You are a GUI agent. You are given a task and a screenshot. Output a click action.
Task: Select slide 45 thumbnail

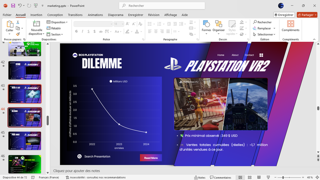pos(25,140)
